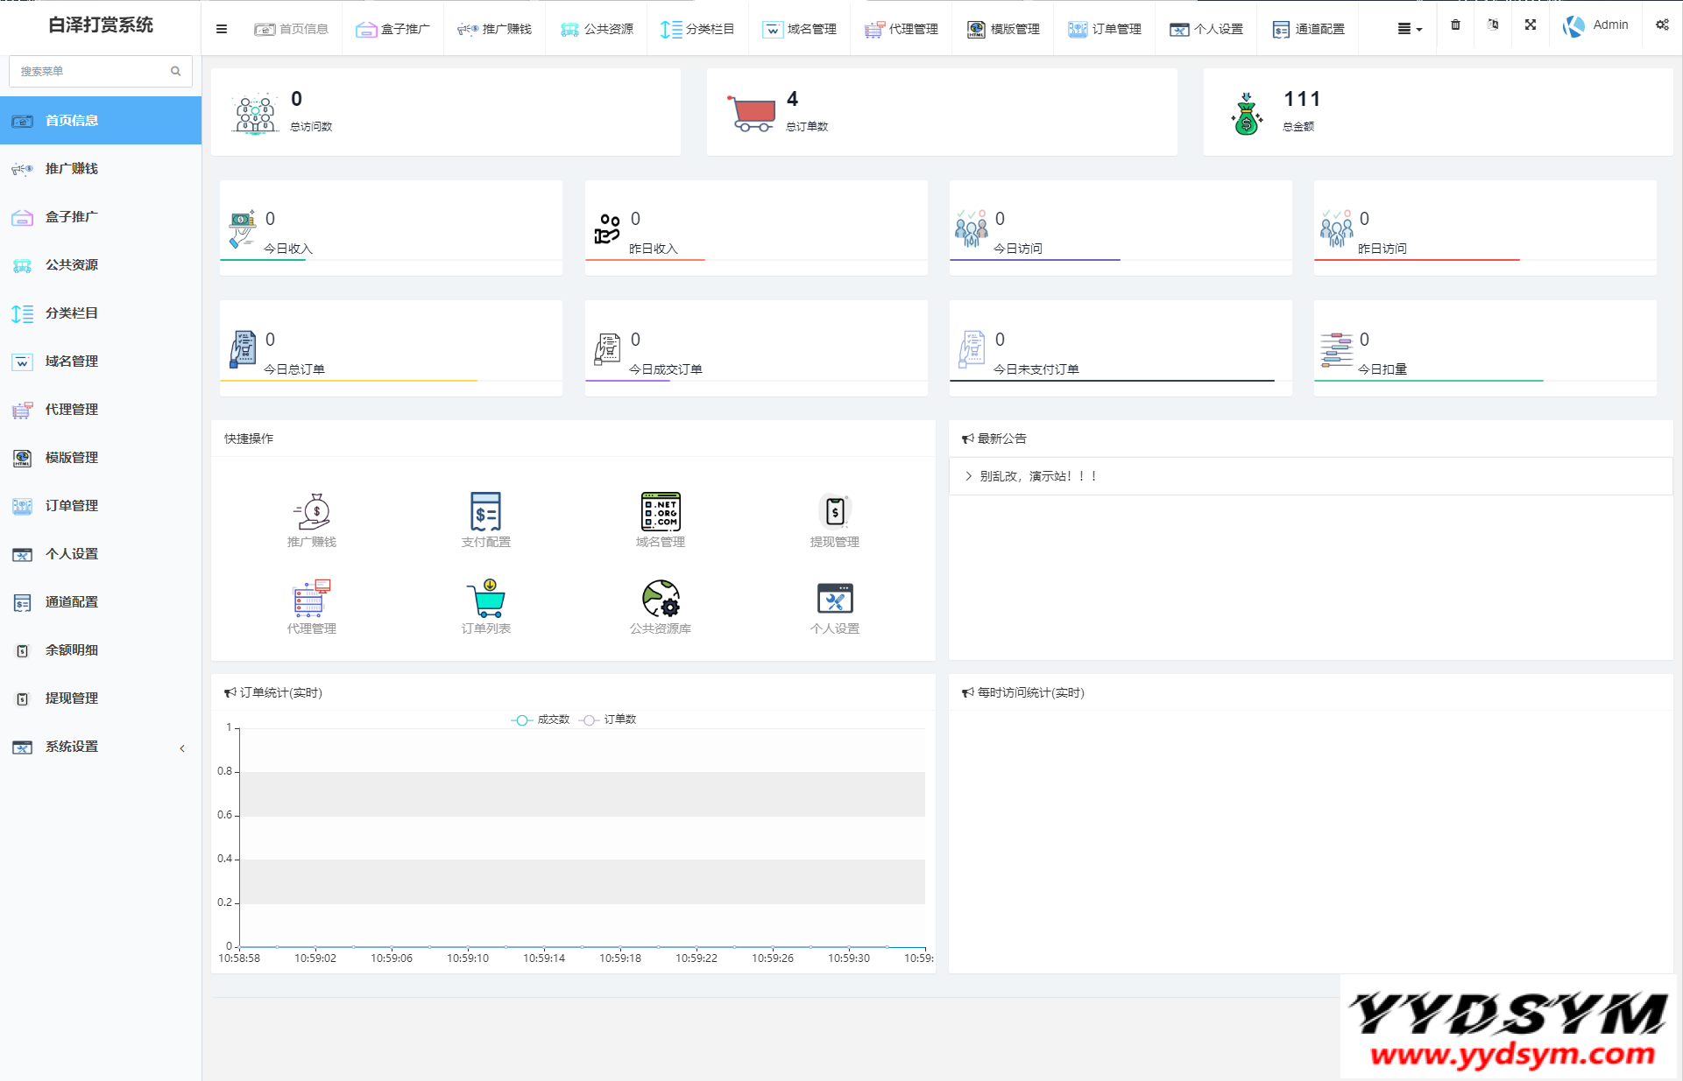
Task: Click the trash icon in top bar
Action: [x=1455, y=25]
